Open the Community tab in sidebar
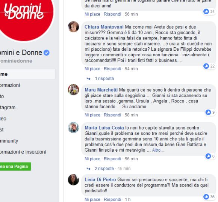The width and height of the screenshot is (218, 202). (9, 141)
